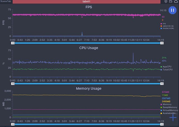The width and height of the screenshot is (179, 127).
Task: Click the location pin marker icon
Action: (166, 2)
